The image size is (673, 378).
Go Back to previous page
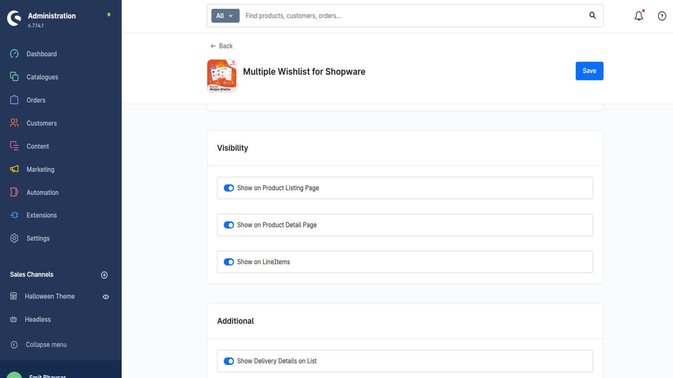[222, 46]
